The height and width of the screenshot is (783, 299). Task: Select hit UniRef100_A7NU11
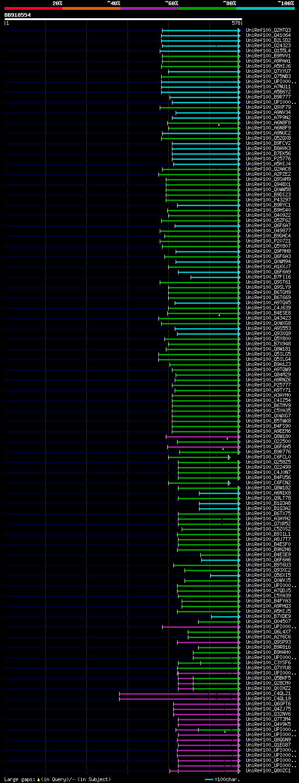pos(268,86)
